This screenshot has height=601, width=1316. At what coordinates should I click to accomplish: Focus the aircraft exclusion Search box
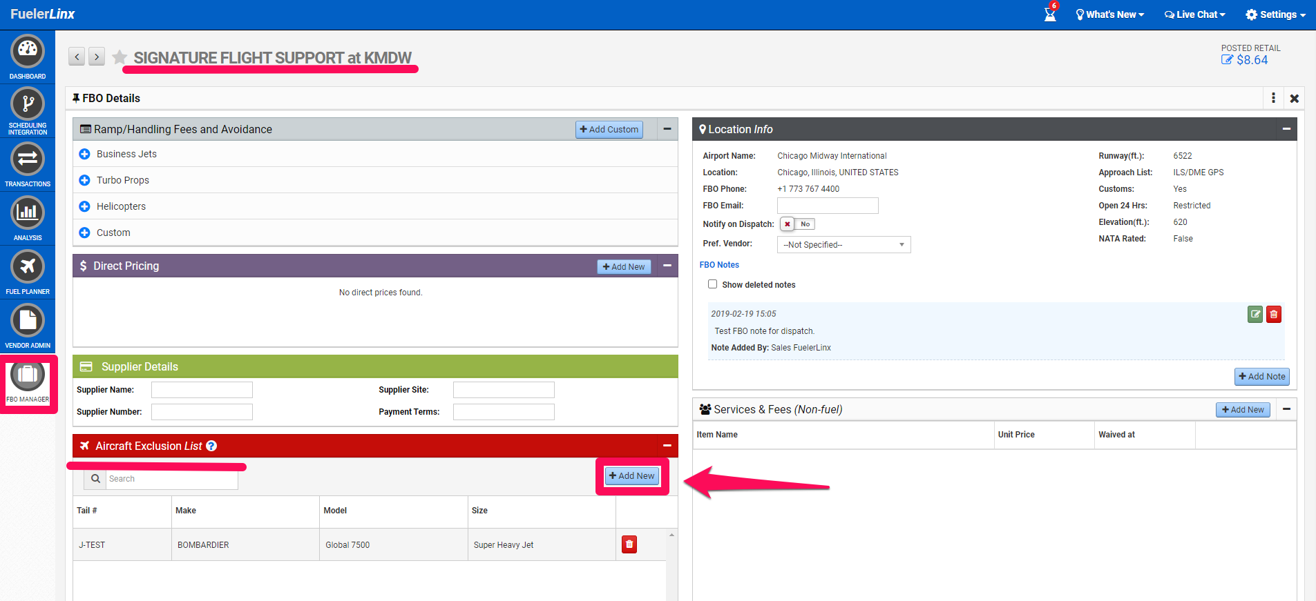coord(172,478)
